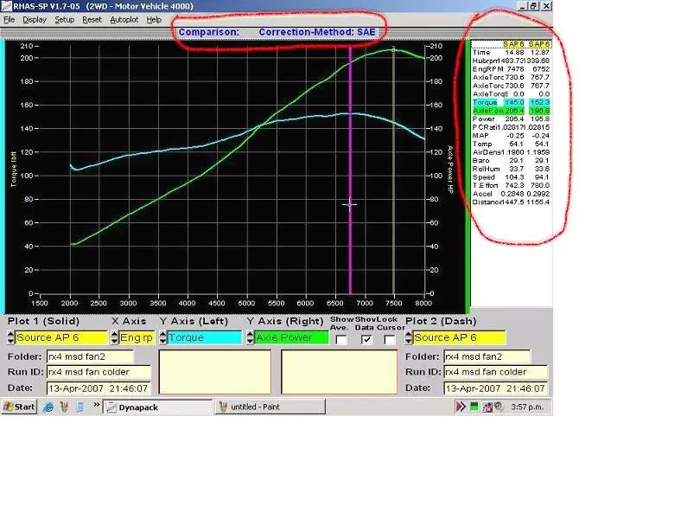Select the cyan Torque Y Axis field
This screenshot has width=700, height=526.
click(205, 337)
